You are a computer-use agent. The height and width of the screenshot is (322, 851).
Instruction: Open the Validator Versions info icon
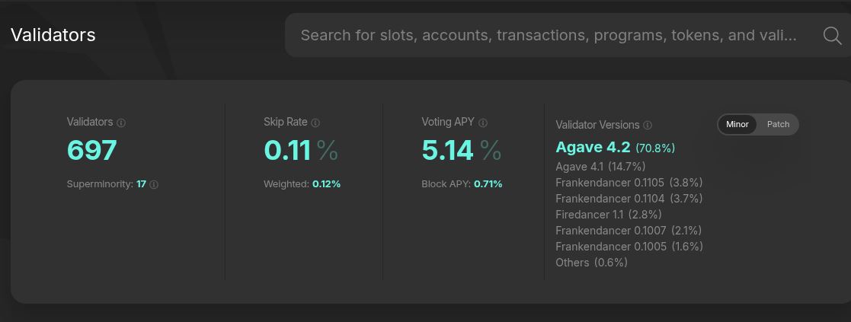(648, 125)
